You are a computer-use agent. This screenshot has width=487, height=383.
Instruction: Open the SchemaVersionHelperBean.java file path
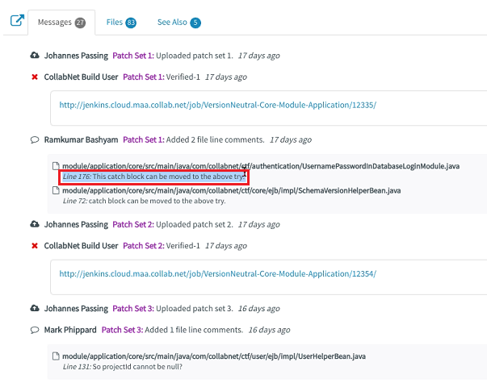(x=232, y=190)
